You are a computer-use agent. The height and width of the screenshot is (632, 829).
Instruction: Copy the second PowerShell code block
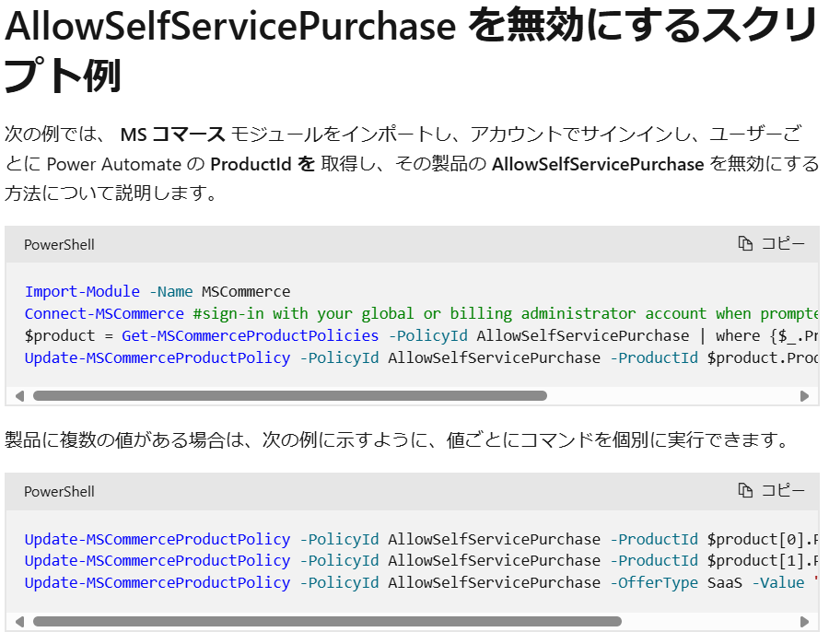(x=771, y=491)
